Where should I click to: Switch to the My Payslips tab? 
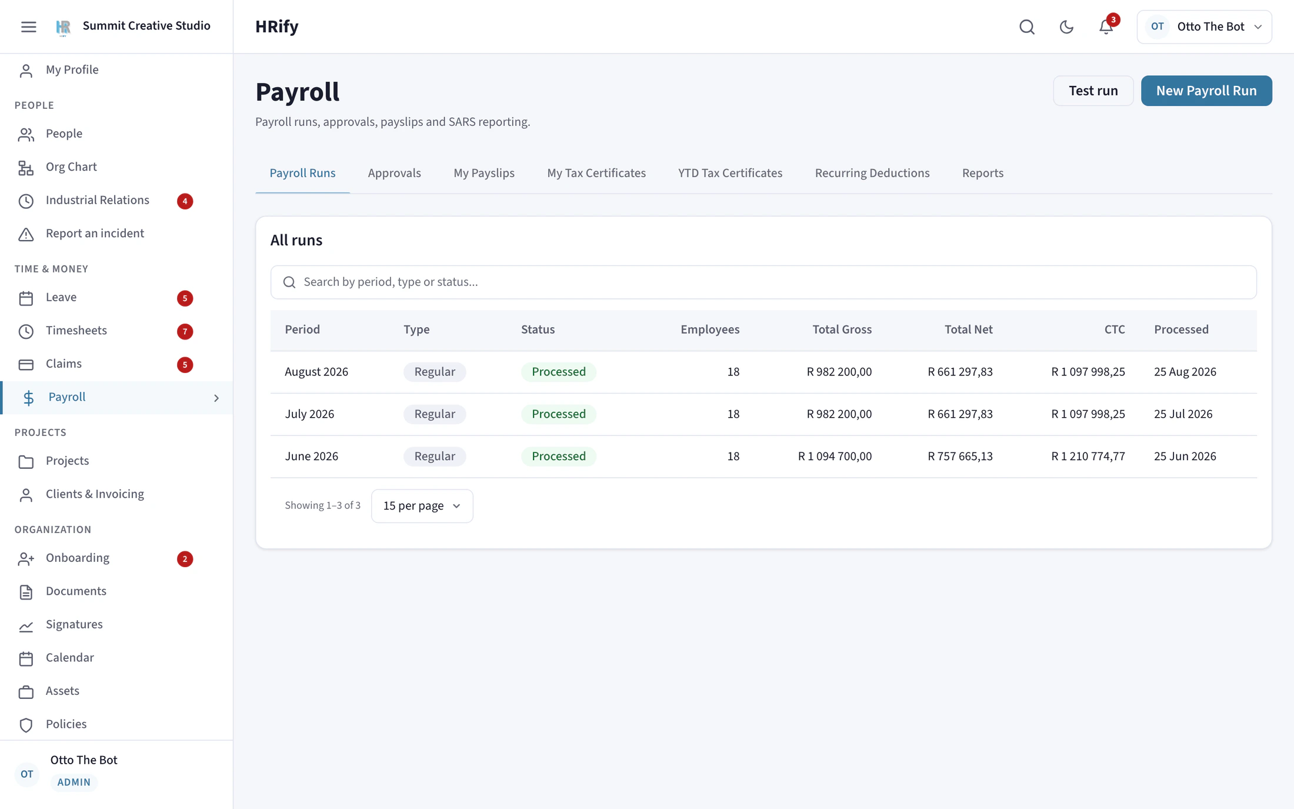coord(483,173)
